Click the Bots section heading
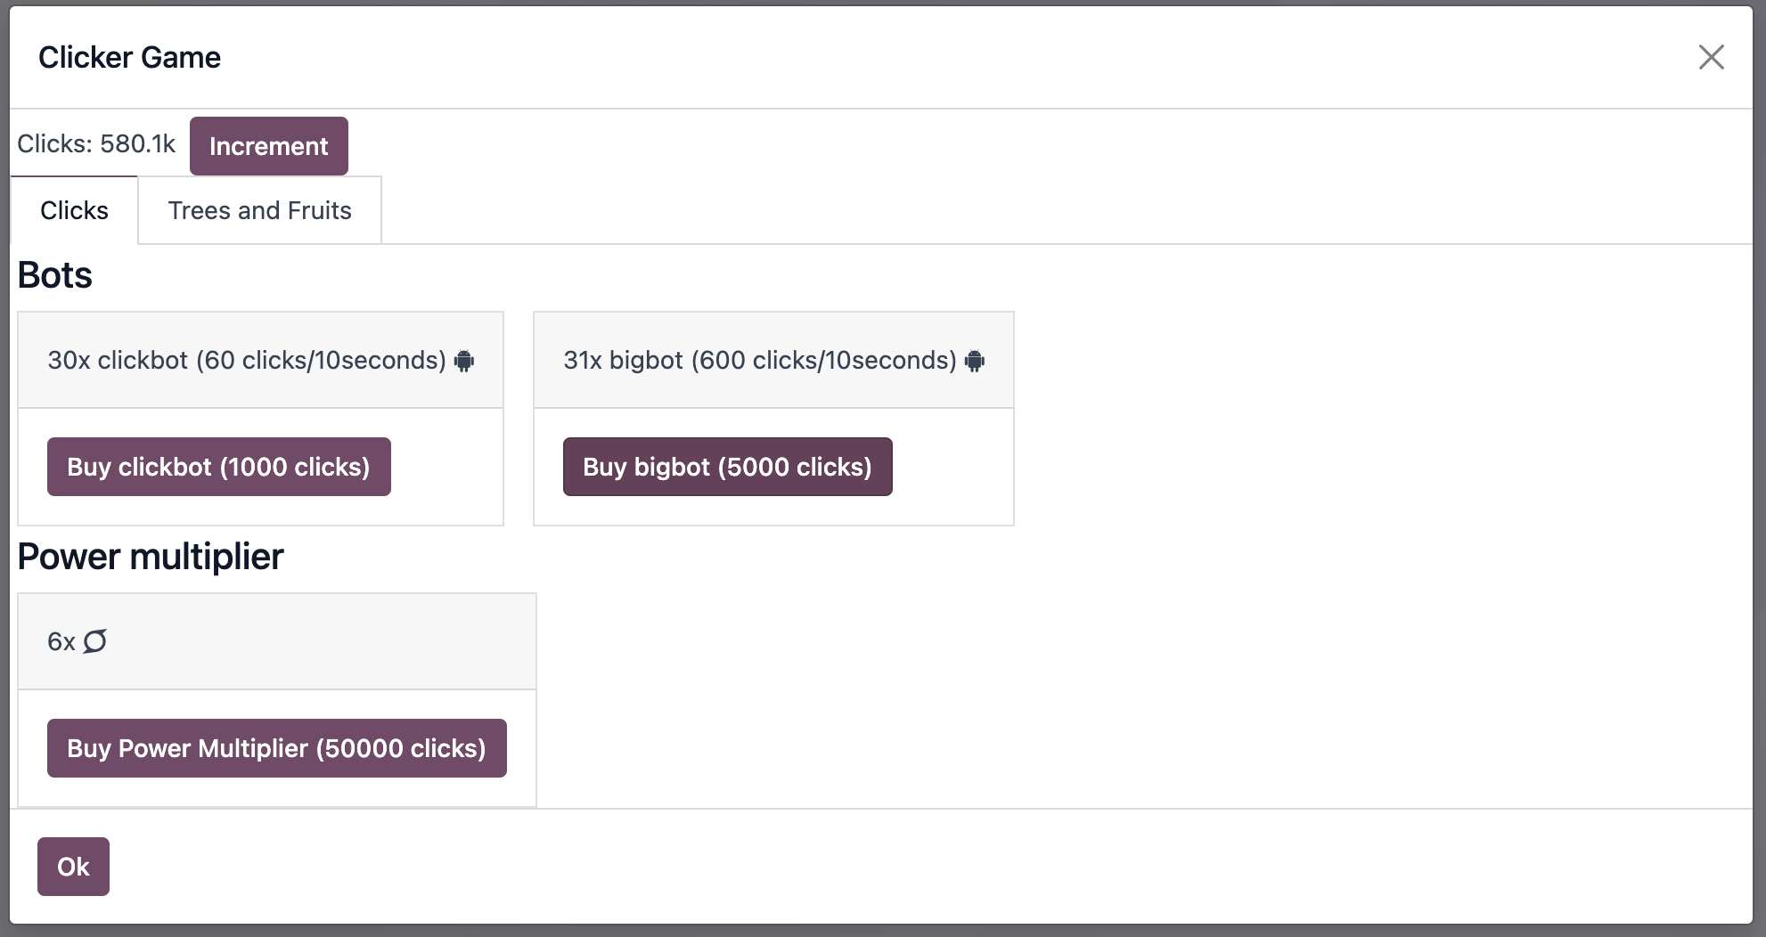 (x=55, y=275)
